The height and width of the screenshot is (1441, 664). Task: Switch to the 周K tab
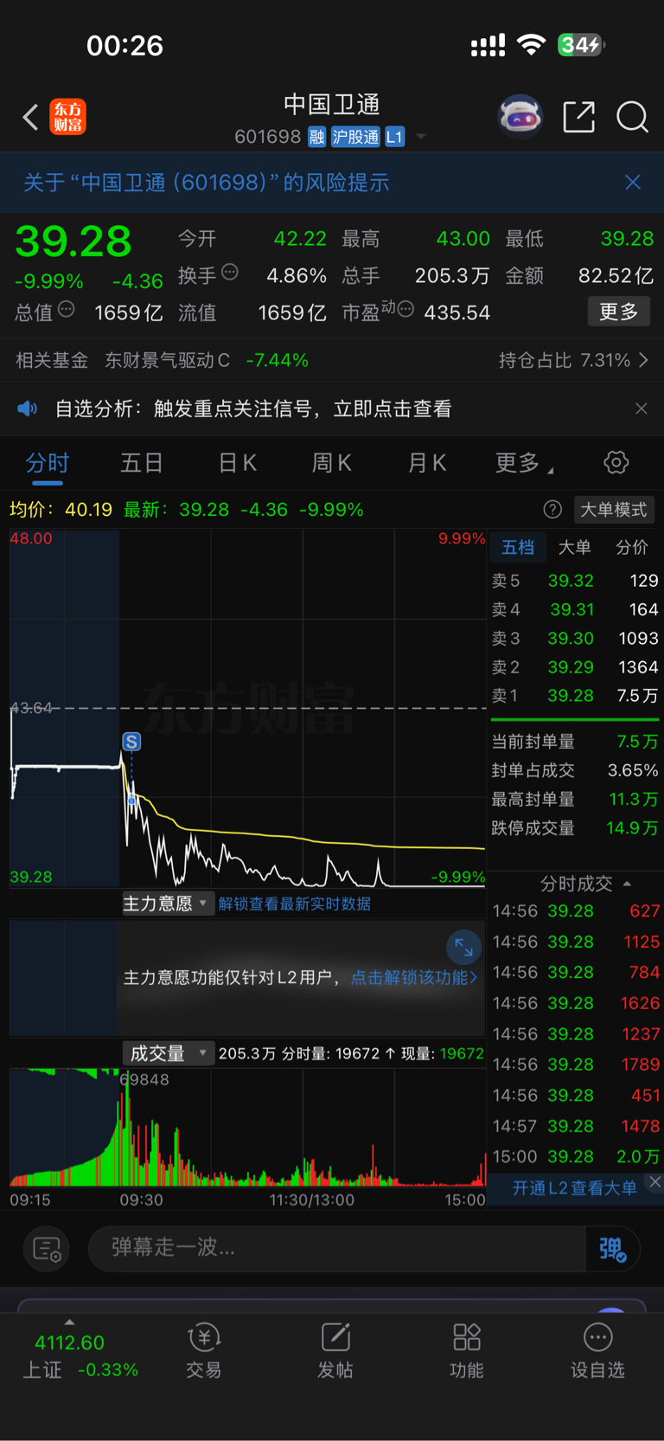coord(332,463)
